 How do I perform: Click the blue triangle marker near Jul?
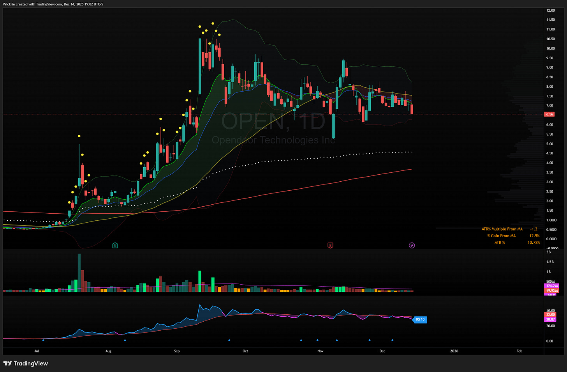[43, 340]
